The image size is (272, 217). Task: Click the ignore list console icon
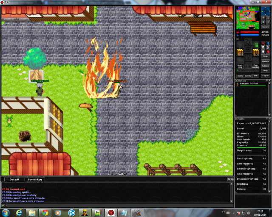point(232,179)
